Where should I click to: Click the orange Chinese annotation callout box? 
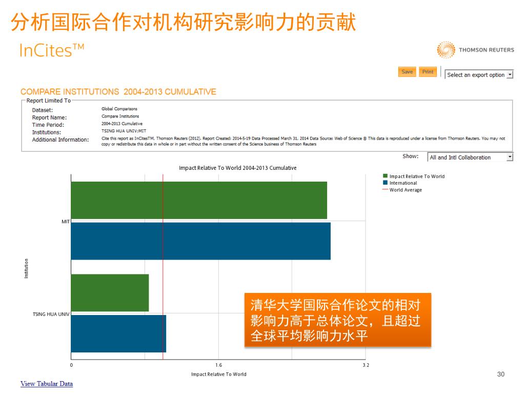click(338, 320)
